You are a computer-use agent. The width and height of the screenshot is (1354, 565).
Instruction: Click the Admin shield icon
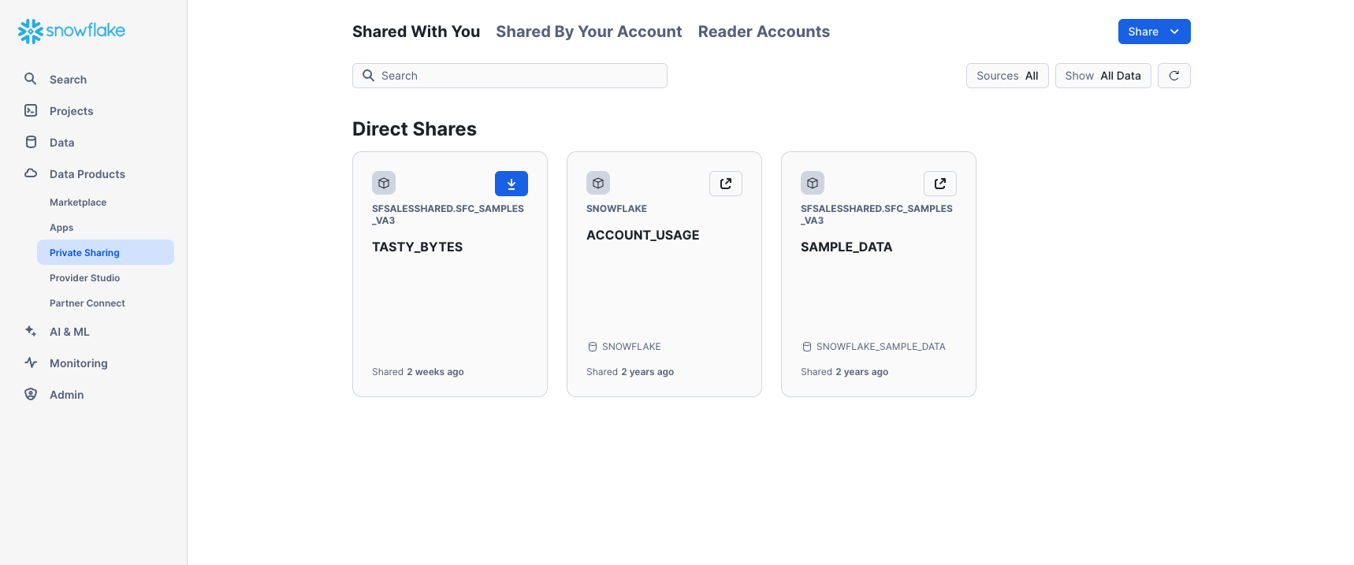(31, 394)
